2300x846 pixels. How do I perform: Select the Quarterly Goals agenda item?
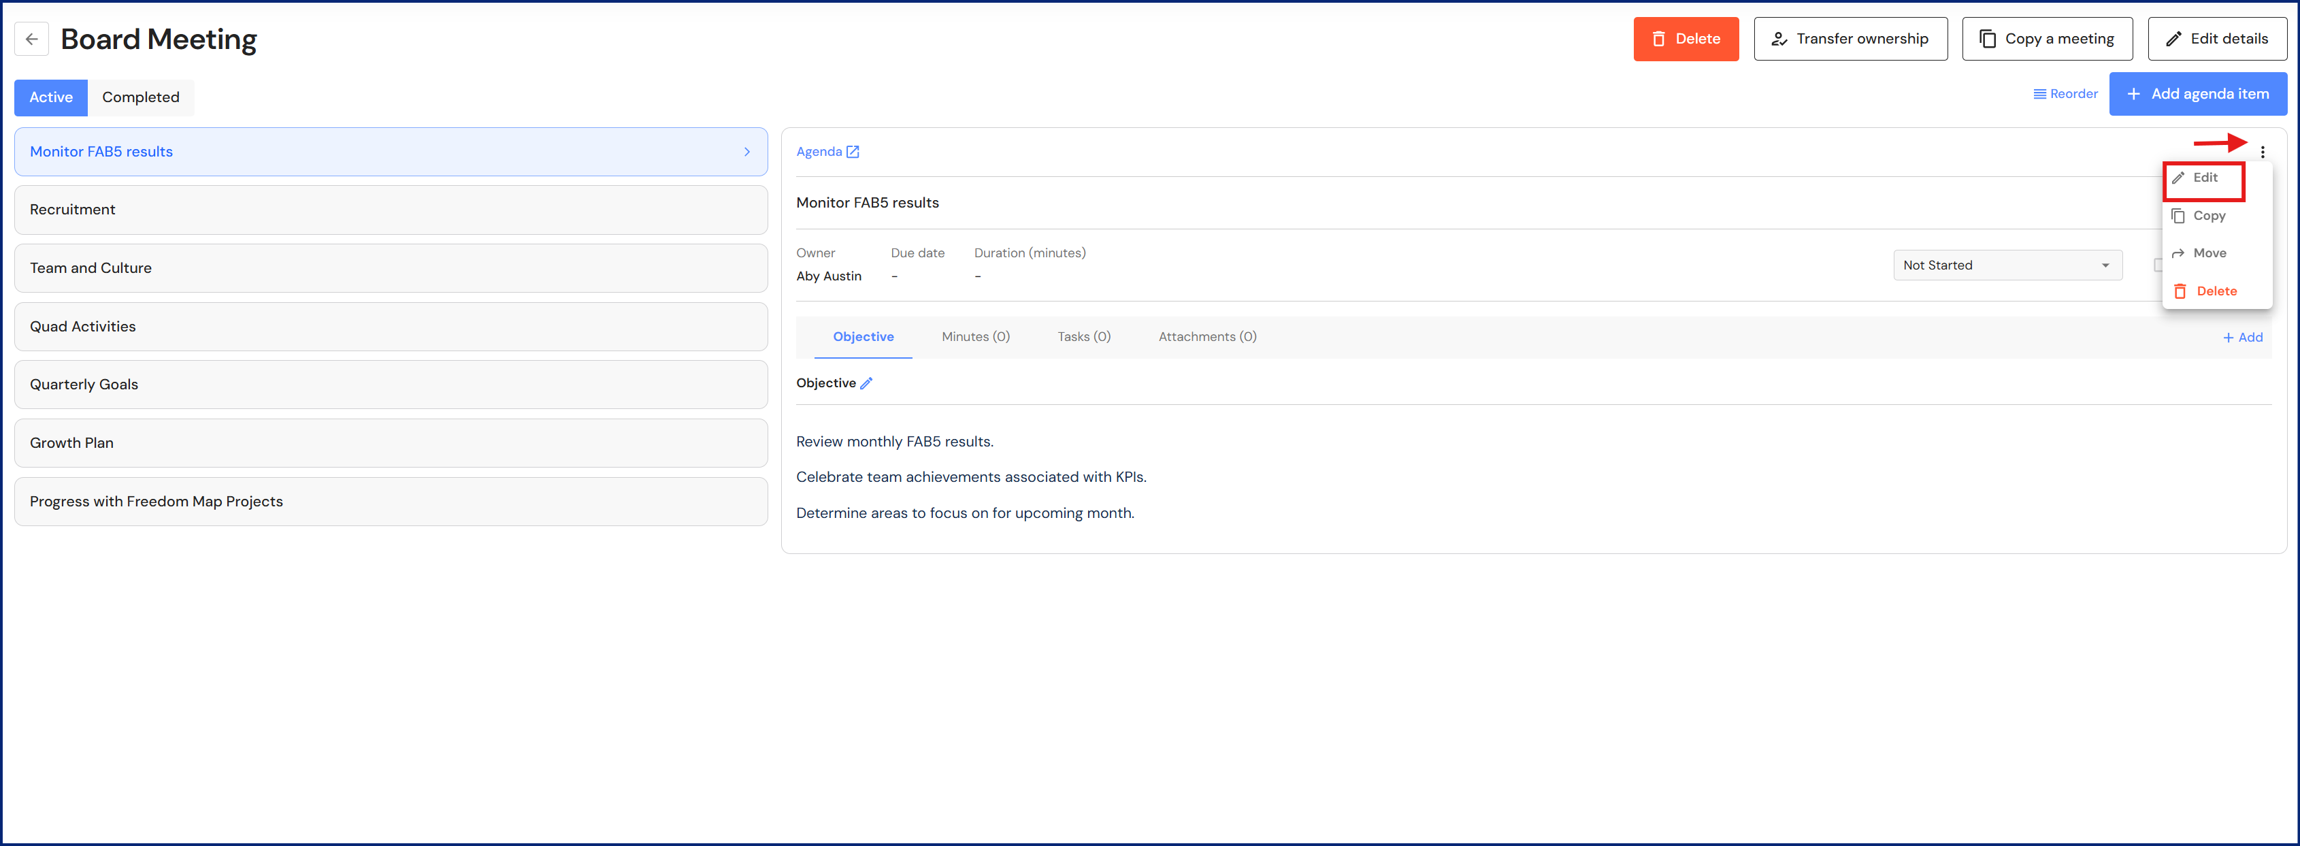390,385
